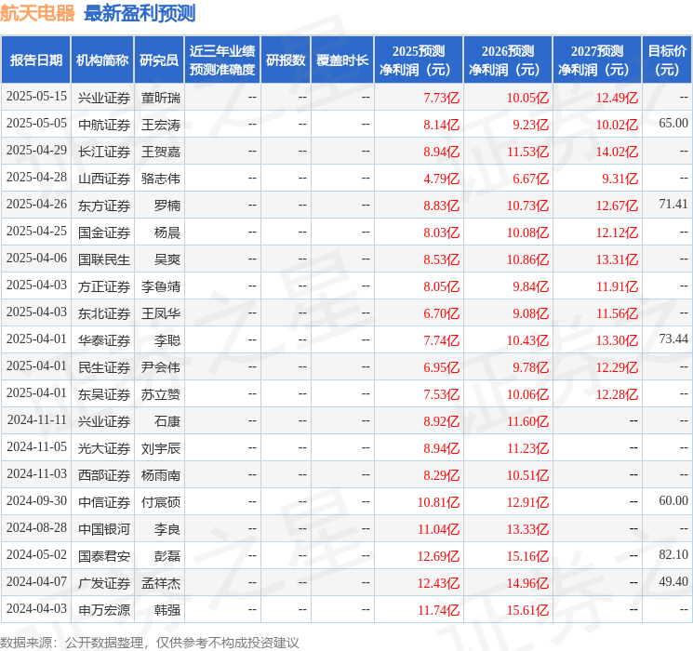Click institution 广发证券
693x651 pixels.
[104, 583]
